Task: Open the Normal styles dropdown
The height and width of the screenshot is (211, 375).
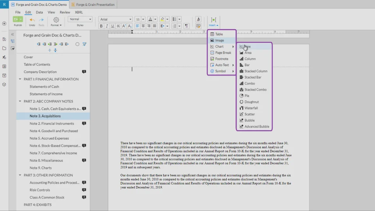Action: pyautogui.click(x=80, y=19)
